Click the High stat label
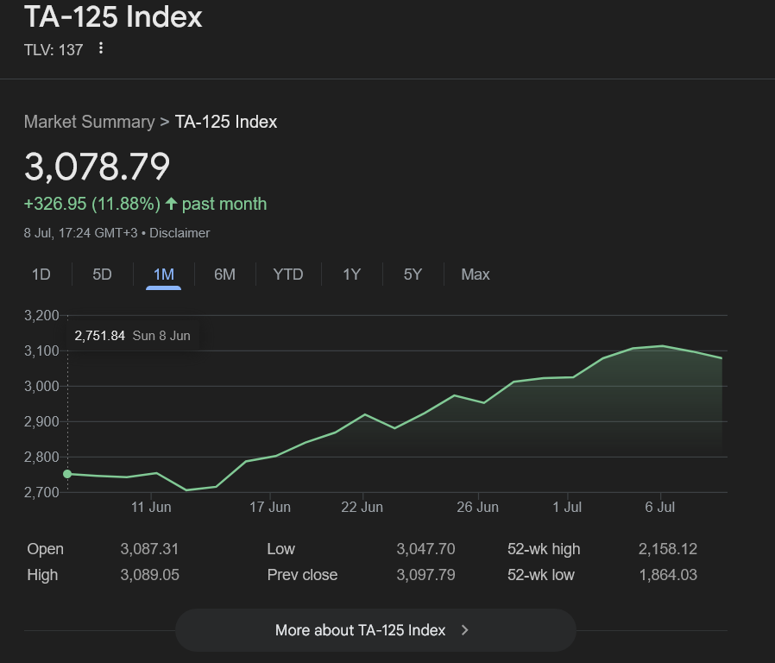 [42, 574]
